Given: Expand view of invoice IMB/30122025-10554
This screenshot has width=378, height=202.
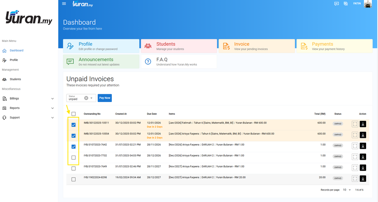Looking at the screenshot, I should point(355,135).
